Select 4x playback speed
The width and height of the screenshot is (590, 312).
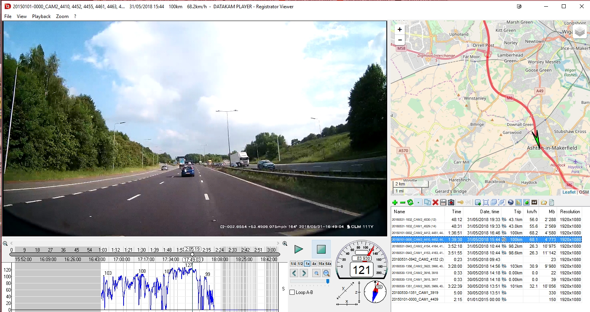314,264
